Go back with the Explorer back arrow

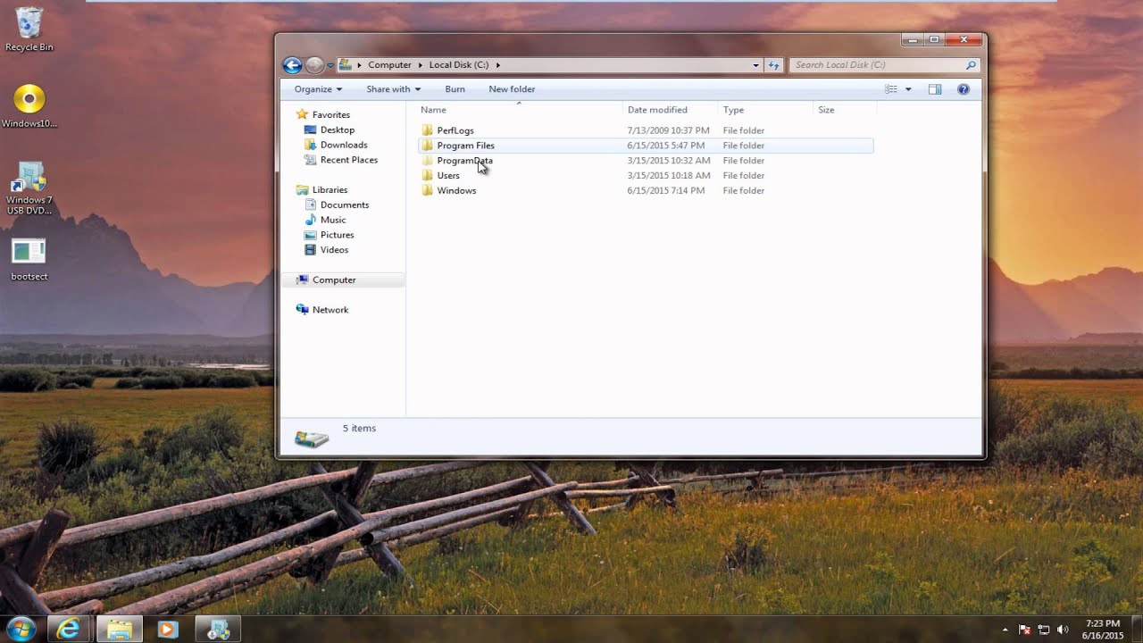tap(291, 65)
